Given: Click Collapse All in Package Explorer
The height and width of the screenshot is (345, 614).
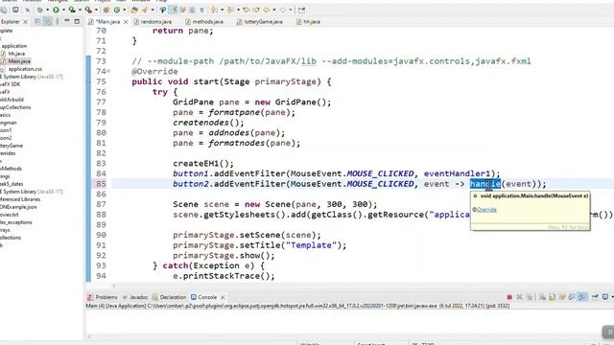Looking at the screenshot, I should pyautogui.click(x=37, y=21).
